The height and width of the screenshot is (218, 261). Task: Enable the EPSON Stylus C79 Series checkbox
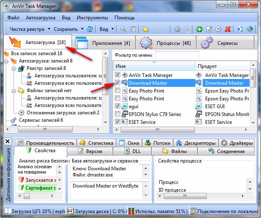coord(117,114)
